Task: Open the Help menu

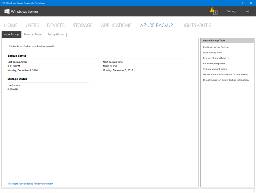Action: 247,11
